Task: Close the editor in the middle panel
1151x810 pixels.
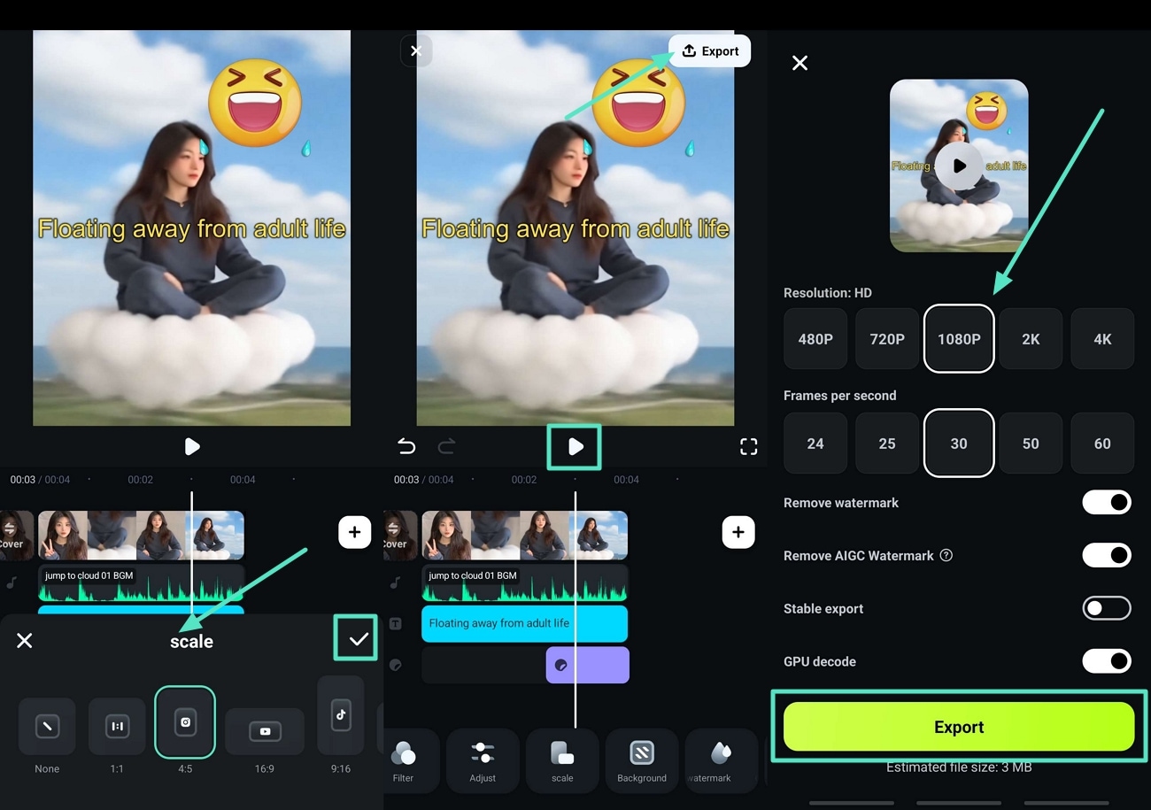Action: tap(416, 51)
